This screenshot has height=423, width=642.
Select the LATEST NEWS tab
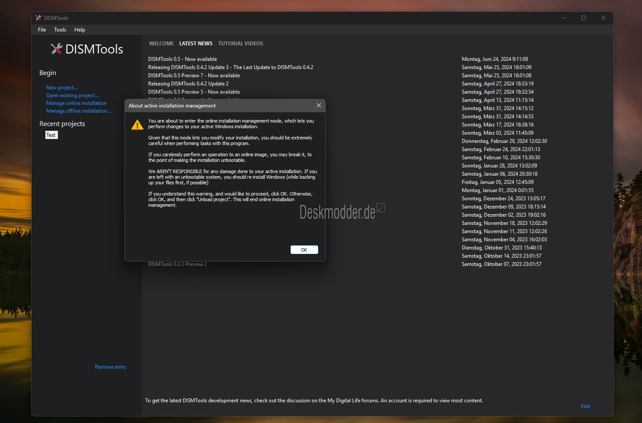pyautogui.click(x=196, y=44)
